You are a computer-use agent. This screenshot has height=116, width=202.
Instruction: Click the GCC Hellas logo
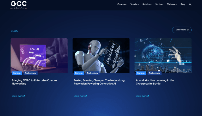(19, 5)
